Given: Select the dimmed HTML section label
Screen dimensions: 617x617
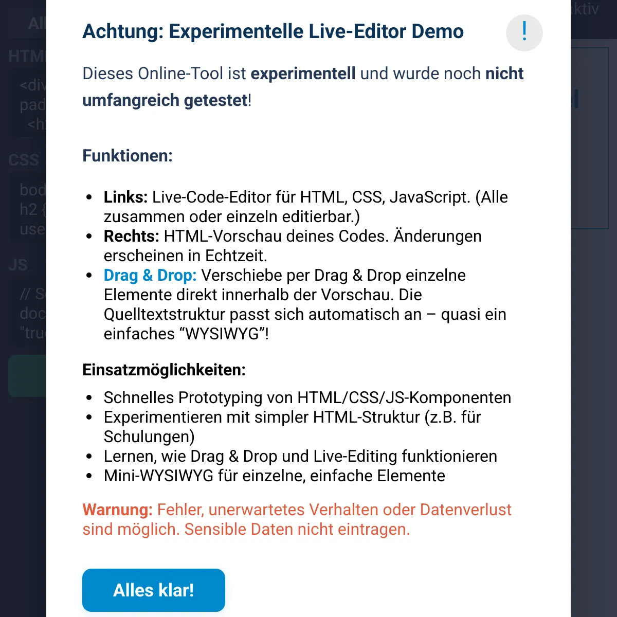Looking at the screenshot, I should (27, 56).
